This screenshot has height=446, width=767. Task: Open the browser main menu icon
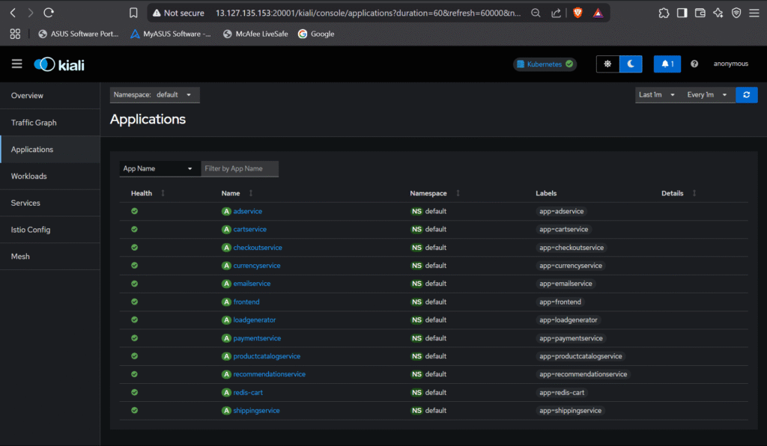tap(754, 13)
